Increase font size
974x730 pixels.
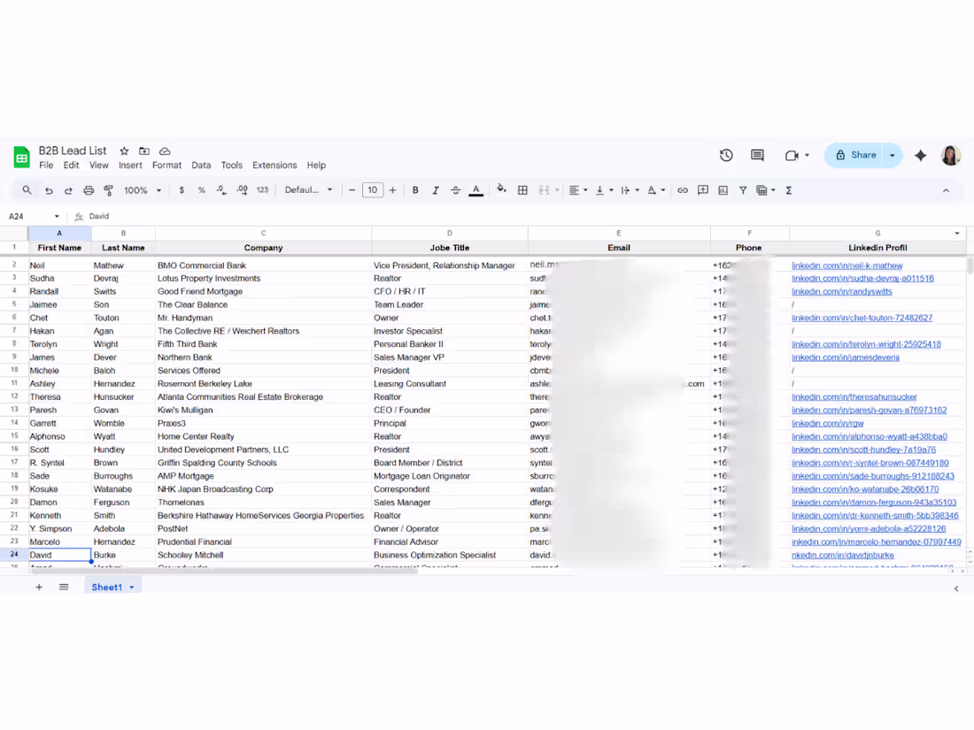[x=392, y=190]
